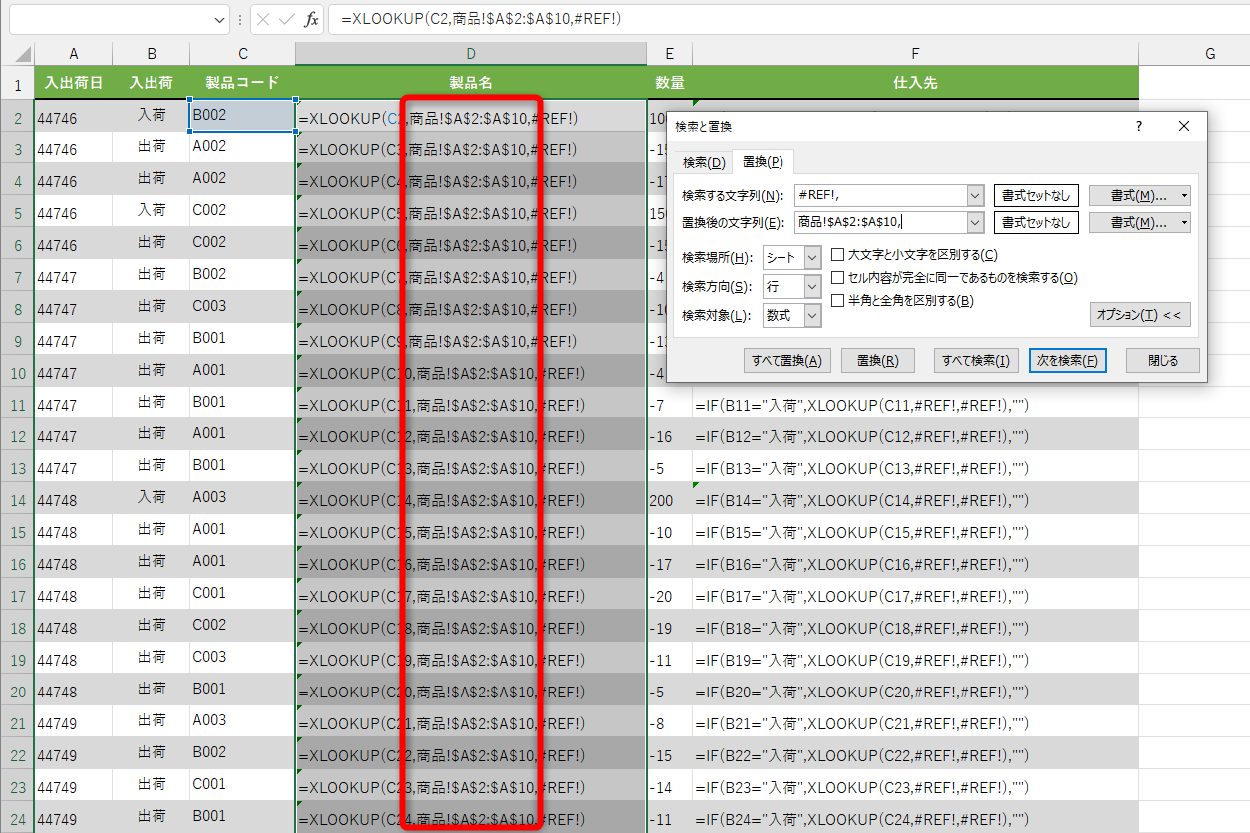1250x833 pixels.
Task: Select cell B5 containing 入荷
Action: (152, 210)
